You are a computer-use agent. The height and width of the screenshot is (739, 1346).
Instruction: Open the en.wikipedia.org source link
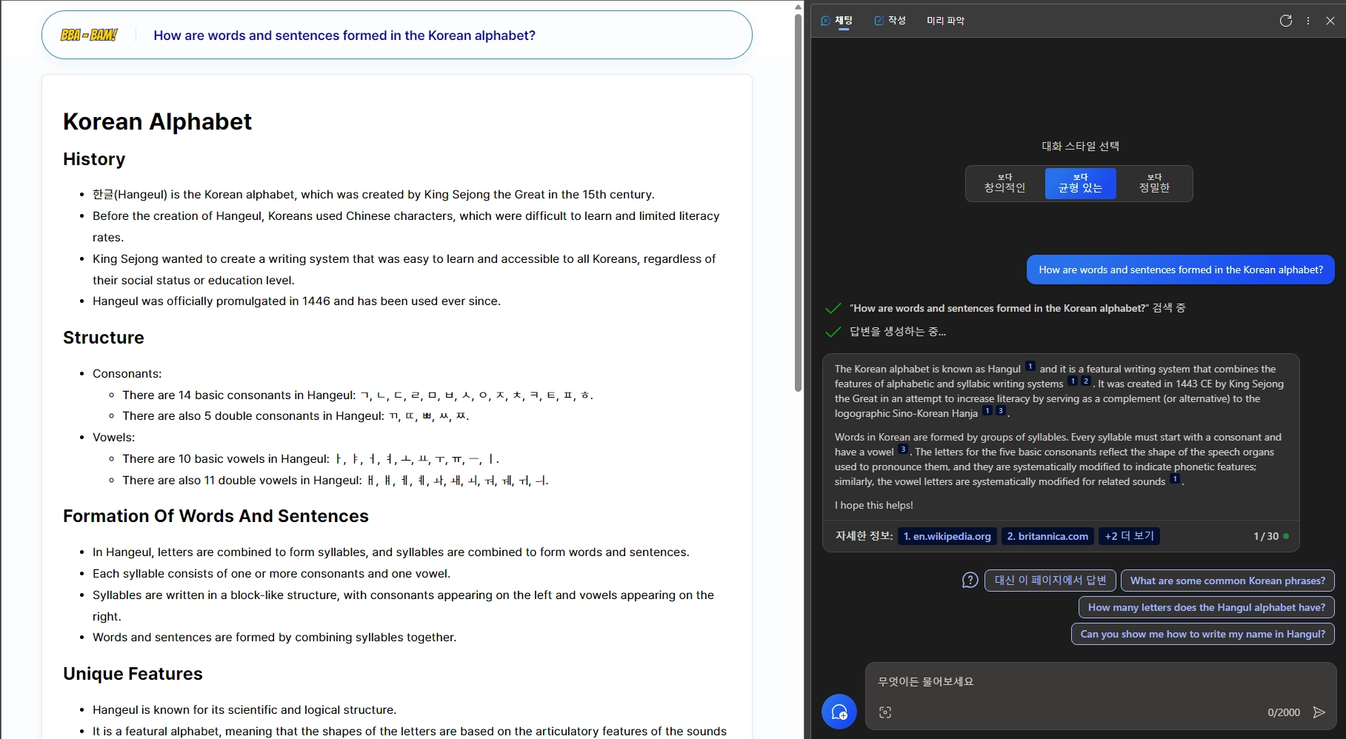point(947,536)
